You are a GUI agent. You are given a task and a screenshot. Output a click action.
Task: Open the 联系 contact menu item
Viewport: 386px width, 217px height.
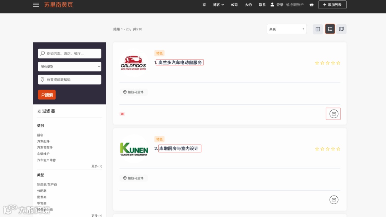point(262,5)
